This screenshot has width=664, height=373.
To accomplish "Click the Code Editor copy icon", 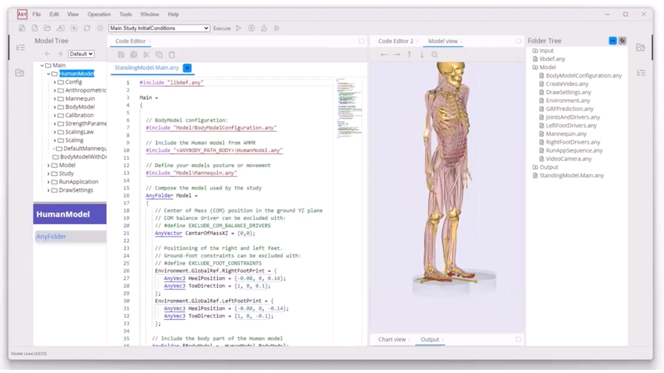I will pos(159,55).
